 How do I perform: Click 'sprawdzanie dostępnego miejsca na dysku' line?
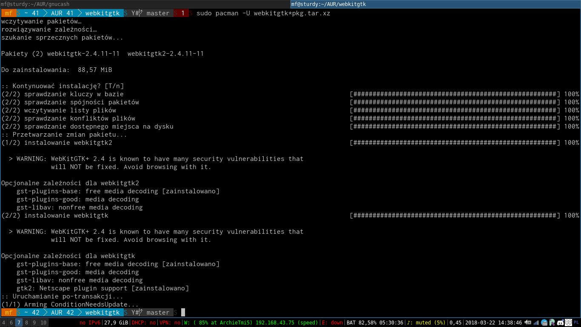[x=87, y=126]
